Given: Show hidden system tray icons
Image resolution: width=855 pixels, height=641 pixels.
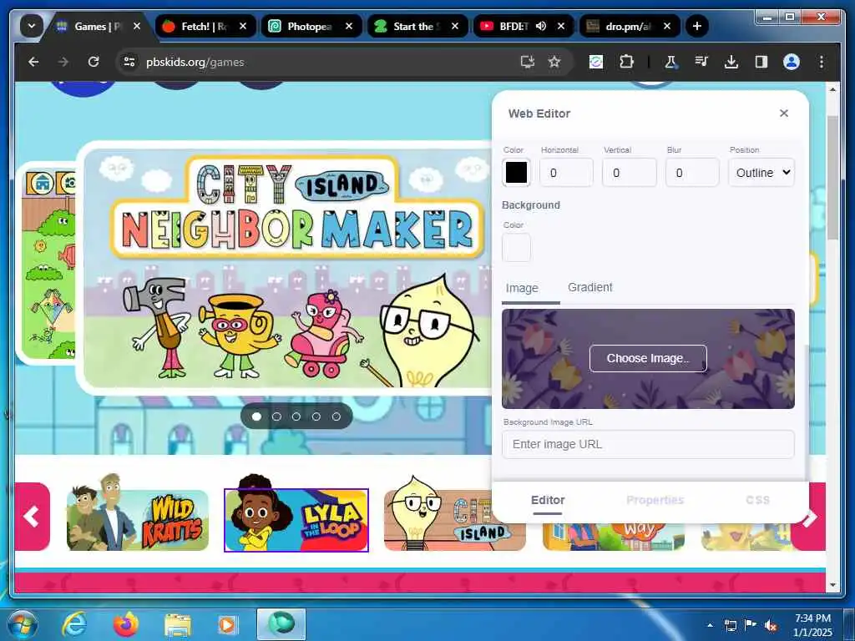Looking at the screenshot, I should tap(710, 625).
